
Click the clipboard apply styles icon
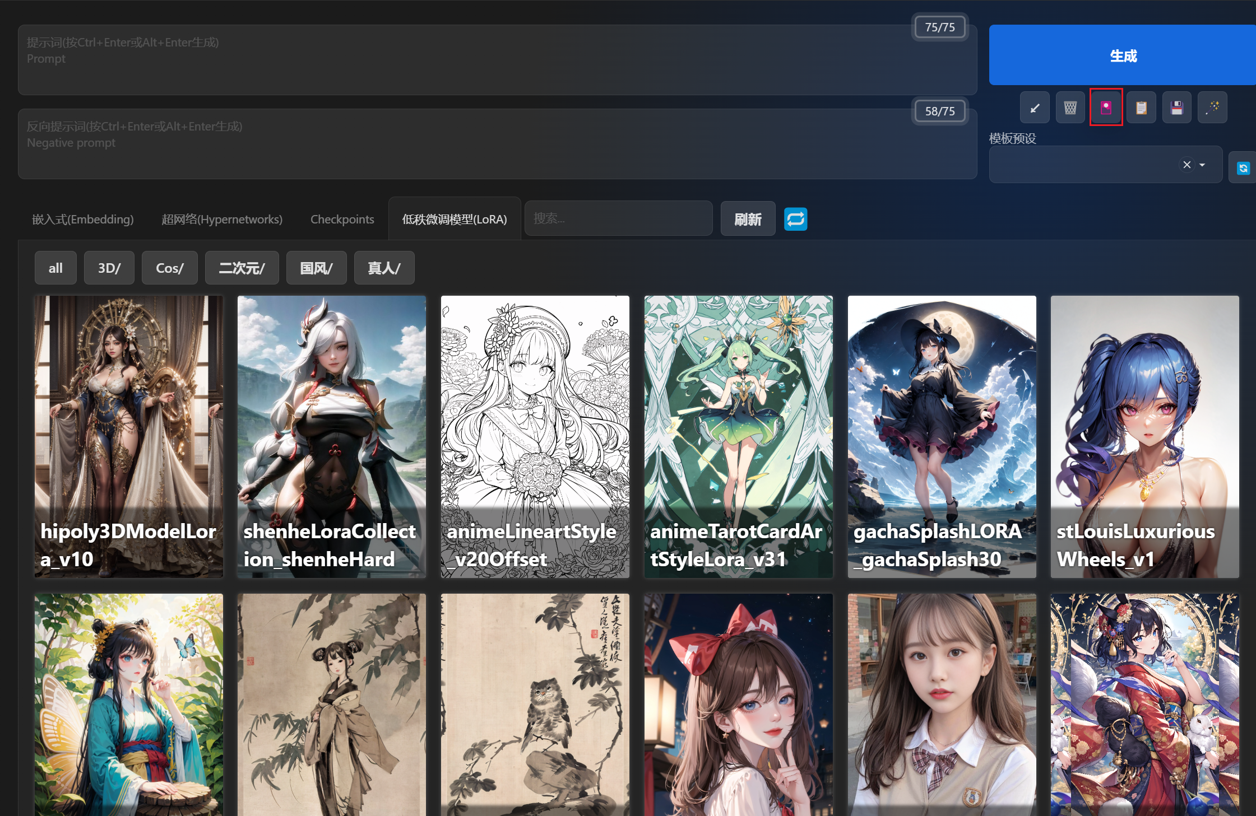pyautogui.click(x=1141, y=108)
